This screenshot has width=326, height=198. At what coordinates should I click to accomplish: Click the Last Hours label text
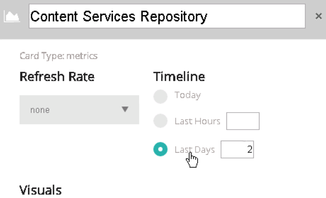197,121
